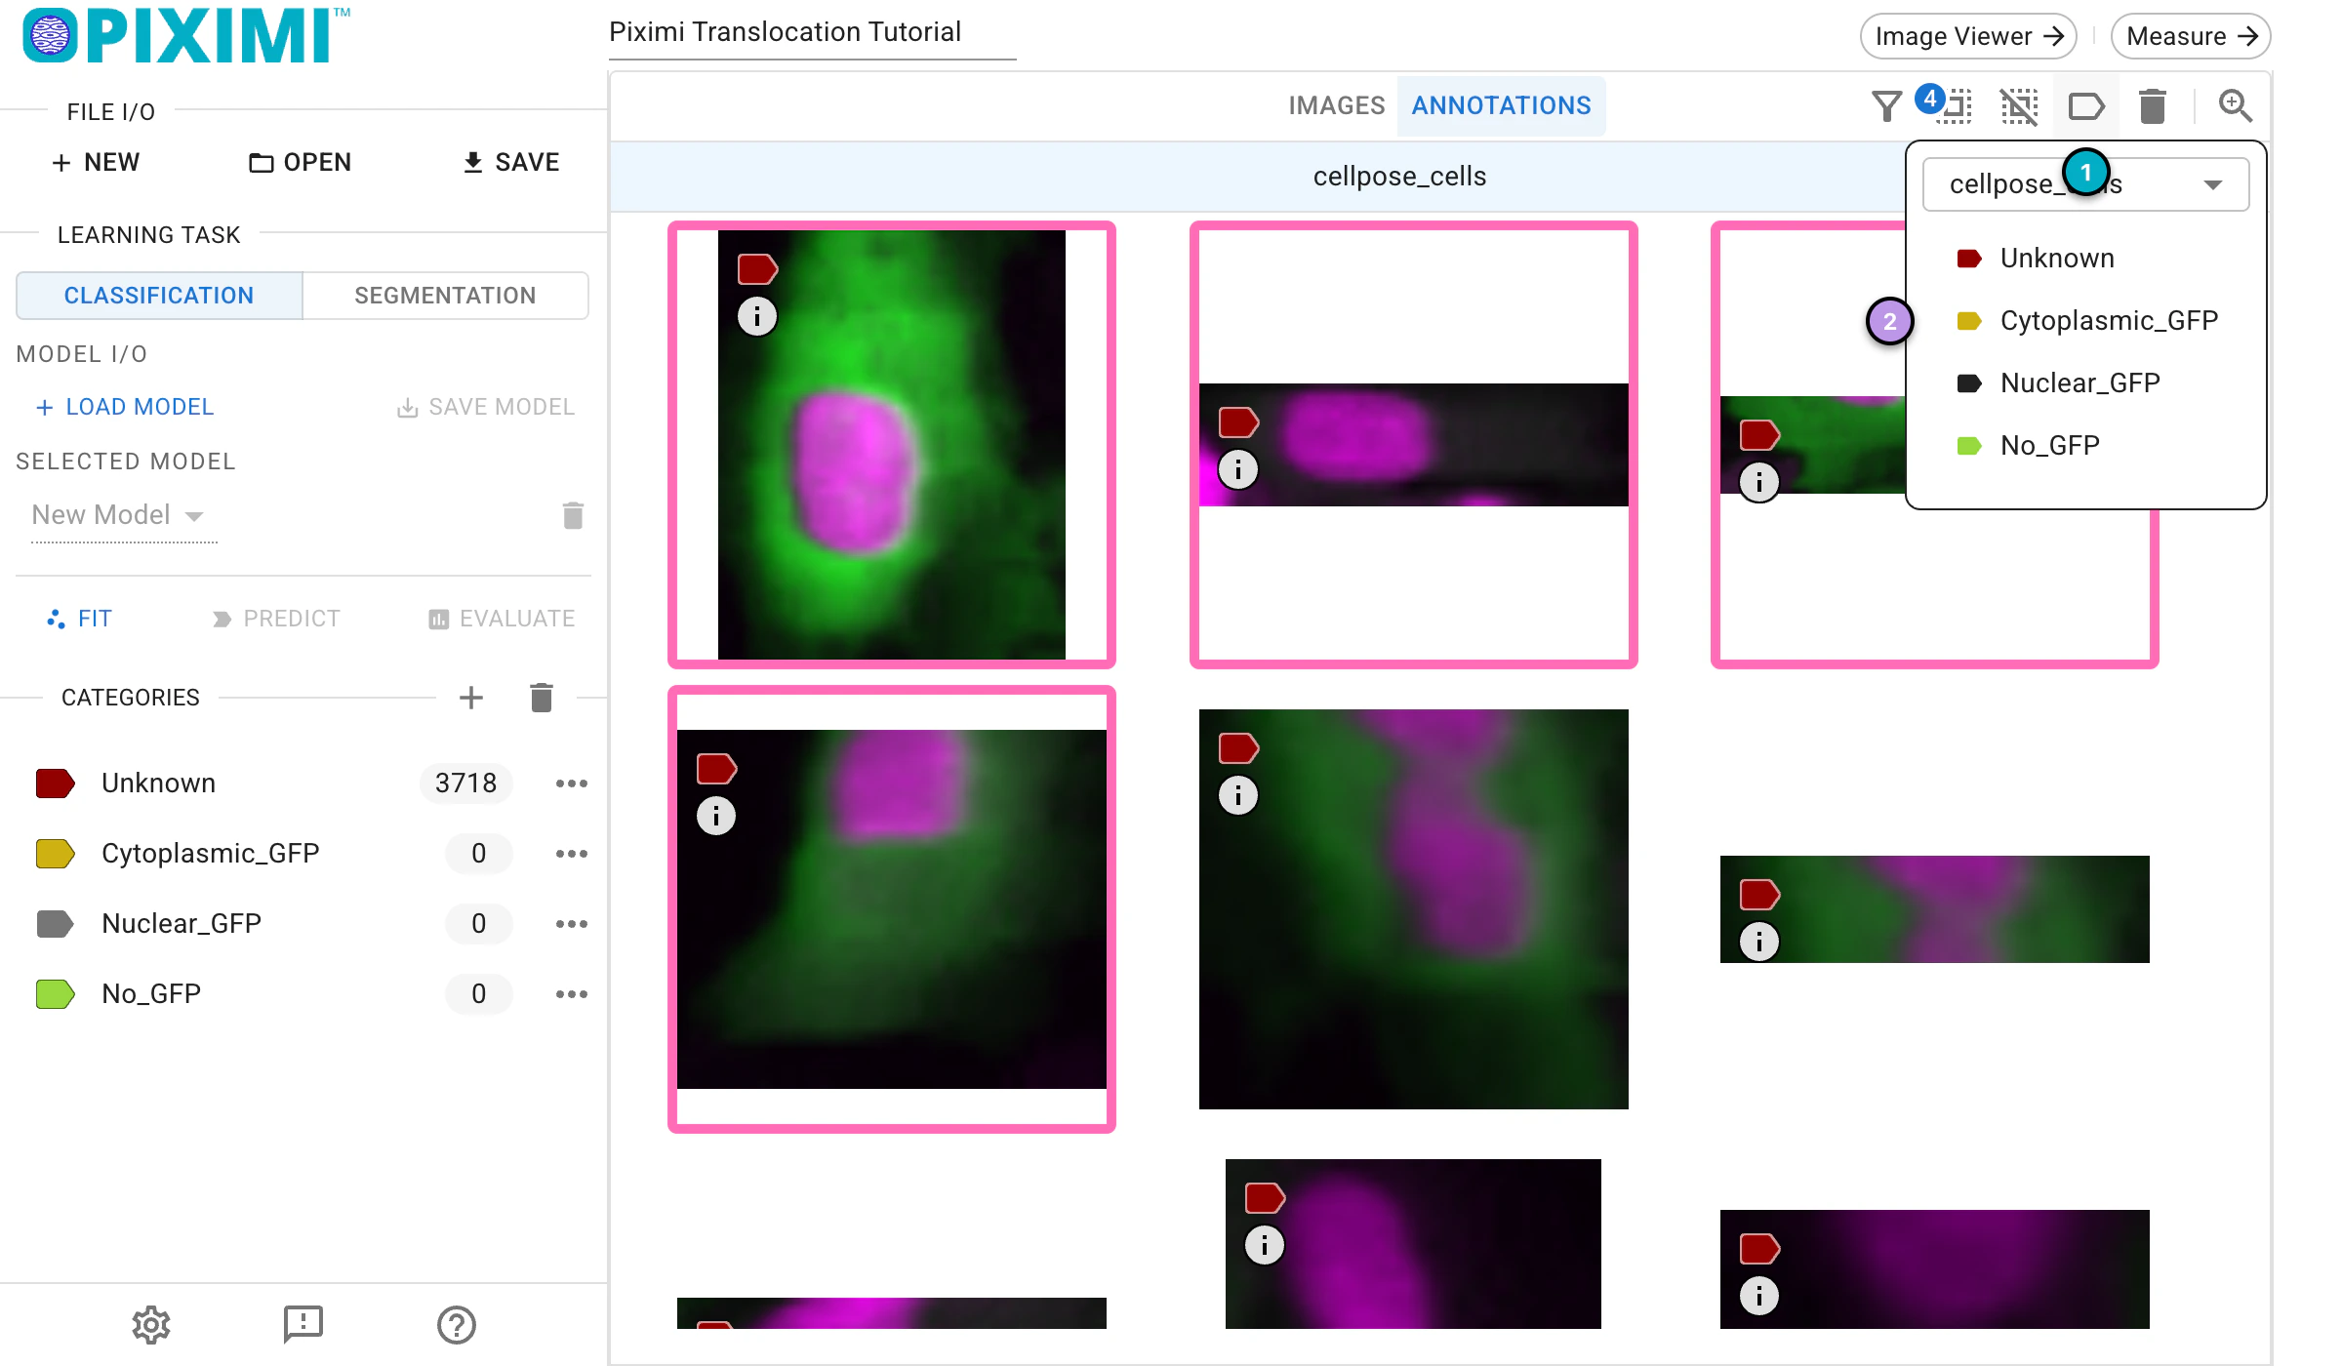The height and width of the screenshot is (1366, 2342).
Task: Click info icon on third top-row thumbnail
Action: [1759, 482]
